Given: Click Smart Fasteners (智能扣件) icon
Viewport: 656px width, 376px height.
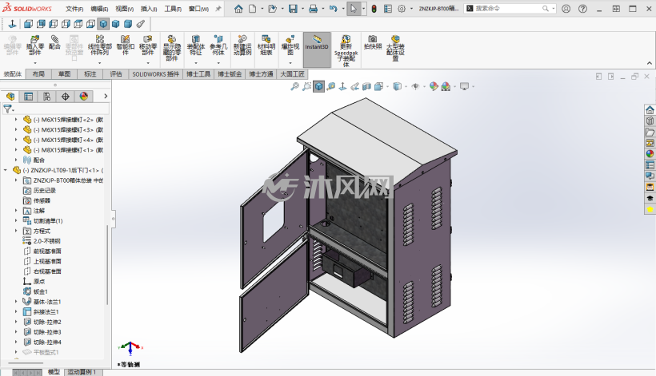Looking at the screenshot, I should click(x=125, y=45).
